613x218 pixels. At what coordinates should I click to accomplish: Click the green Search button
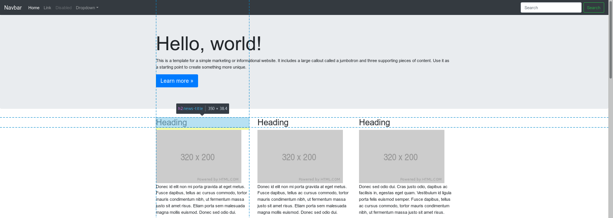tap(593, 8)
